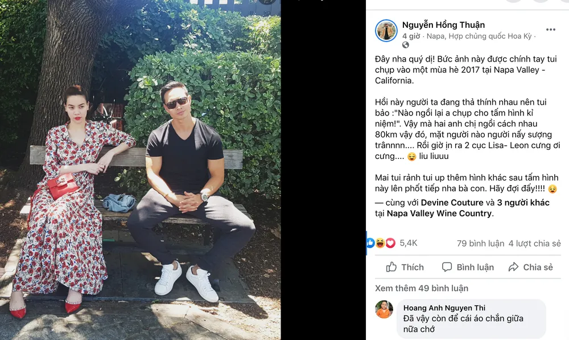Click the couple on bench photo
The width and height of the screenshot is (569, 340).
141,170
